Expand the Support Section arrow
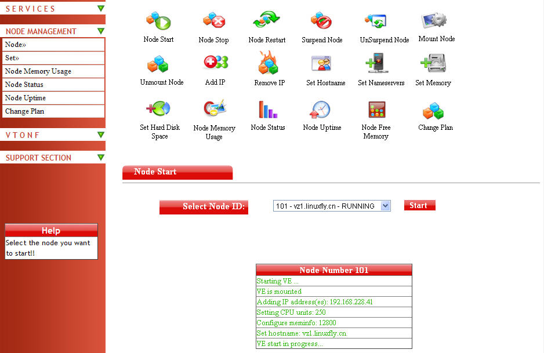The width and height of the screenshot is (544, 353). tap(101, 158)
